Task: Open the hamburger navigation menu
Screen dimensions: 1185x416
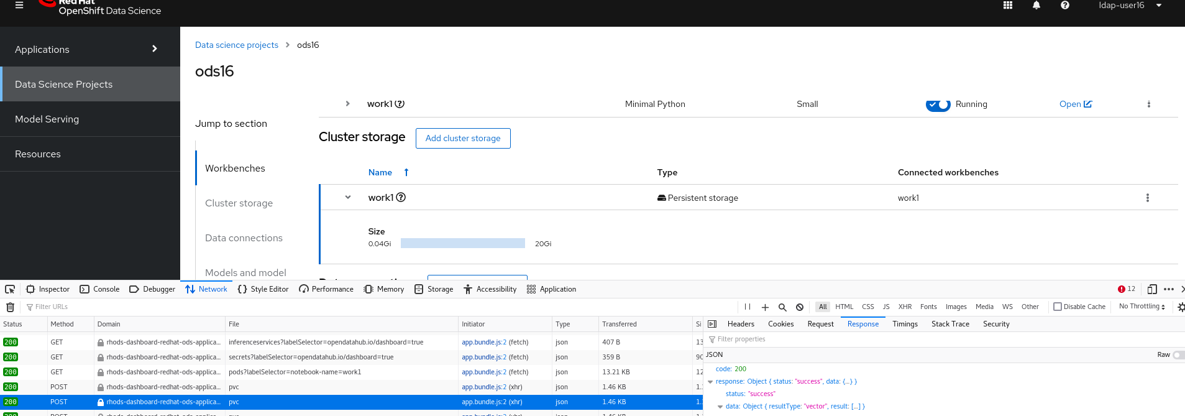Action: pyautogui.click(x=19, y=5)
